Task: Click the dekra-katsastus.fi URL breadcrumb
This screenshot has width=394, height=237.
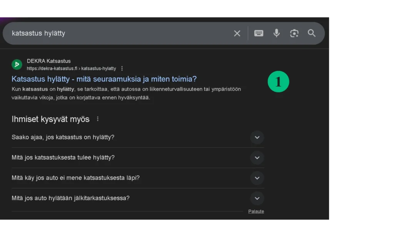Action: [x=71, y=68]
